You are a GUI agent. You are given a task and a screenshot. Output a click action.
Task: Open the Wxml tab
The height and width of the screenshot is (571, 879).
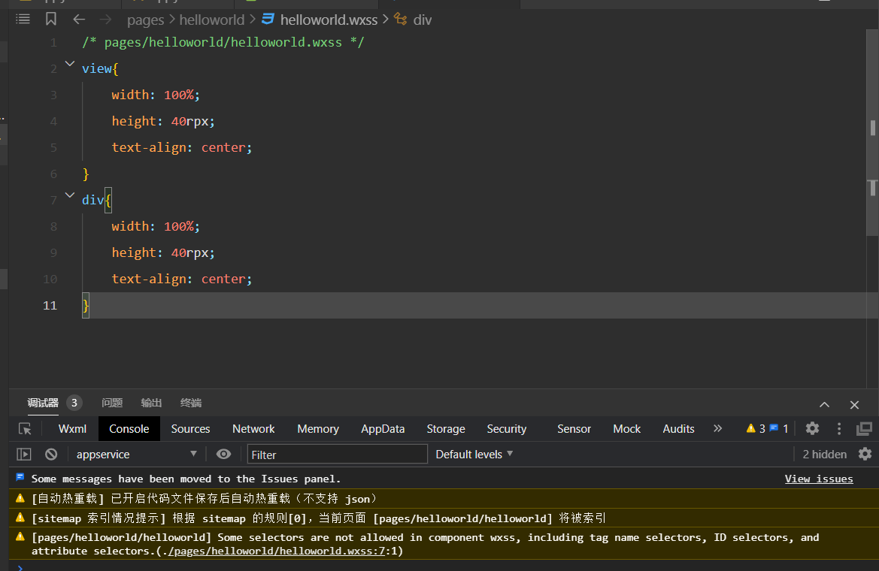pyautogui.click(x=72, y=428)
